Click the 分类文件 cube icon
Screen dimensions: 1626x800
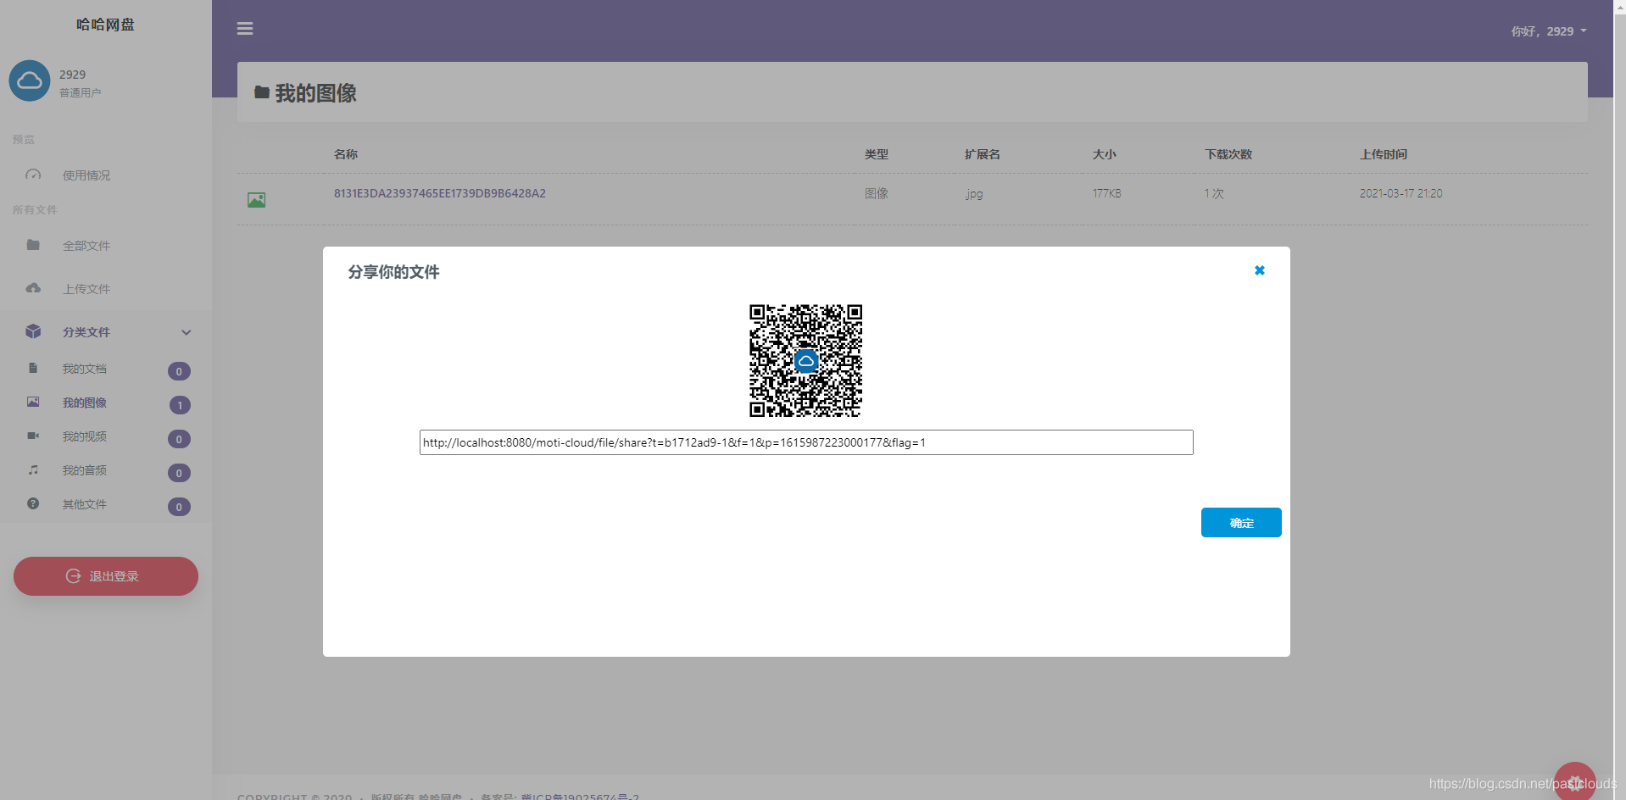pos(33,331)
